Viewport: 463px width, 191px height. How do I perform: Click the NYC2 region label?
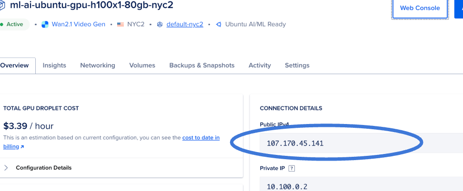click(136, 24)
